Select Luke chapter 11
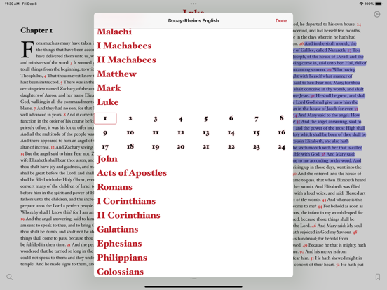 pyautogui.click(x=156, y=132)
